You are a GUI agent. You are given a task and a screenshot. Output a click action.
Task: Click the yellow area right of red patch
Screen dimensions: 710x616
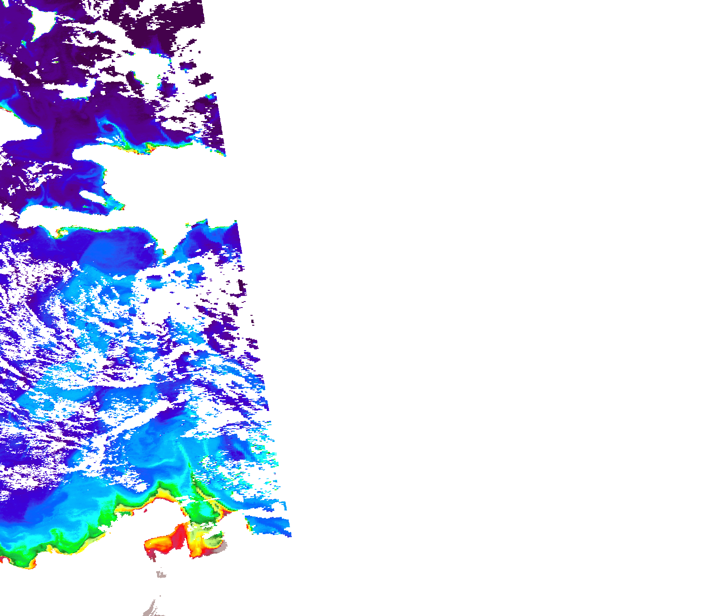click(196, 542)
